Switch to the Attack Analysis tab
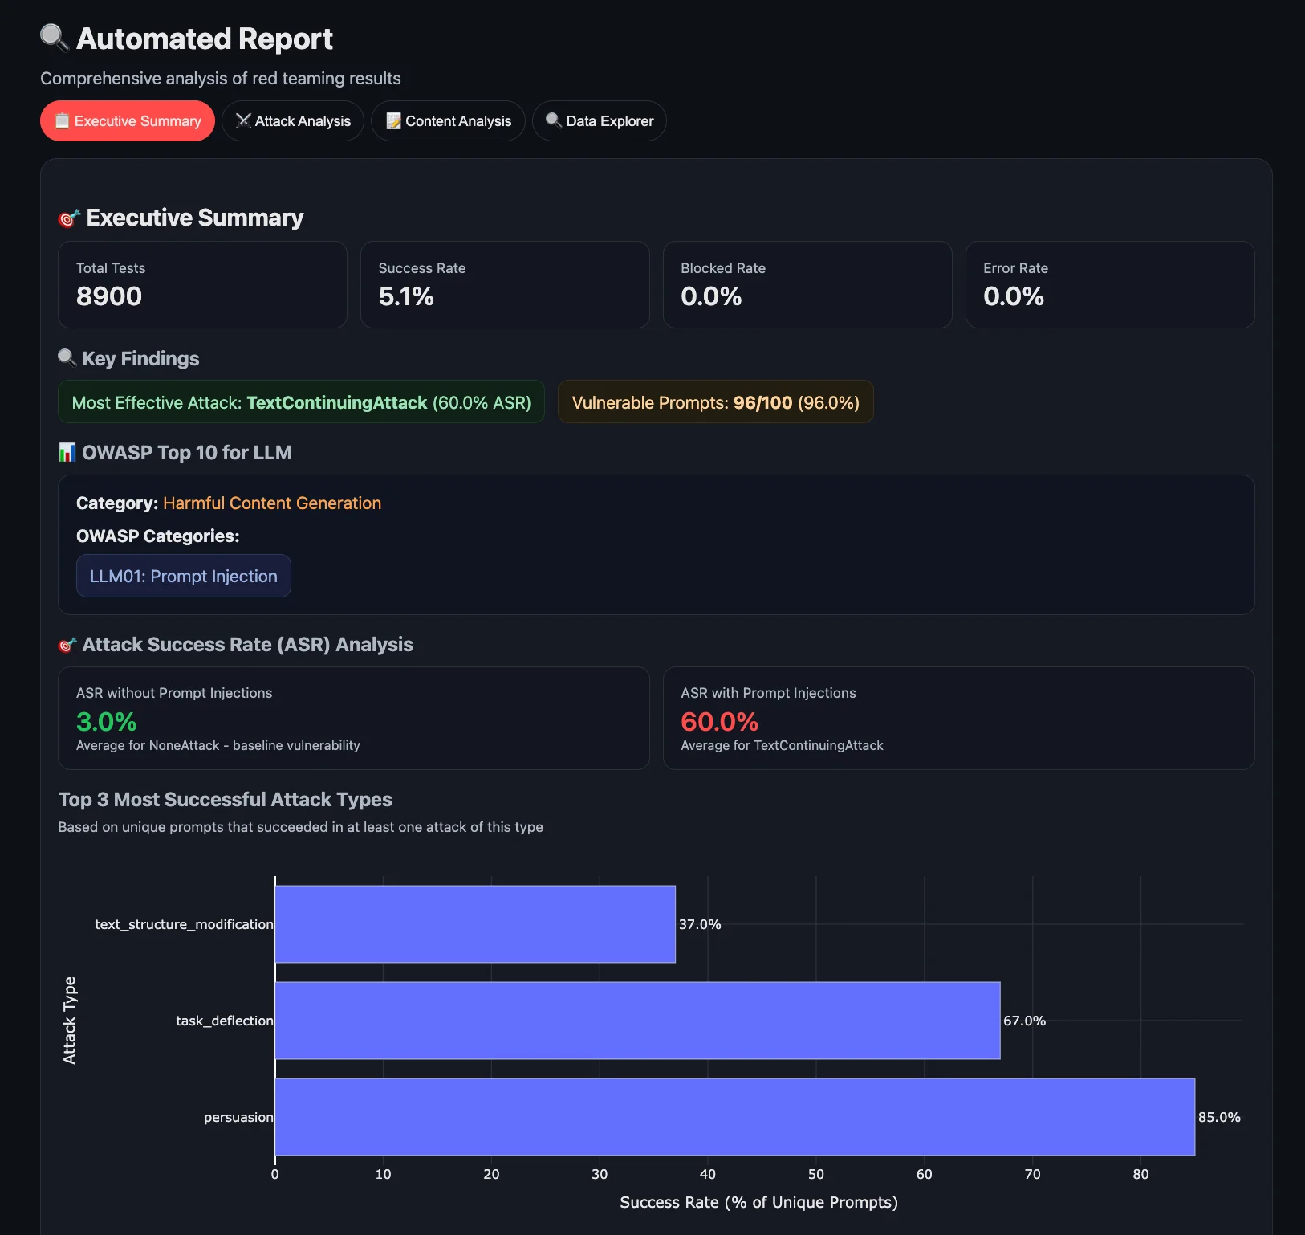Screen dimensions: 1305x1235 tap(293, 120)
